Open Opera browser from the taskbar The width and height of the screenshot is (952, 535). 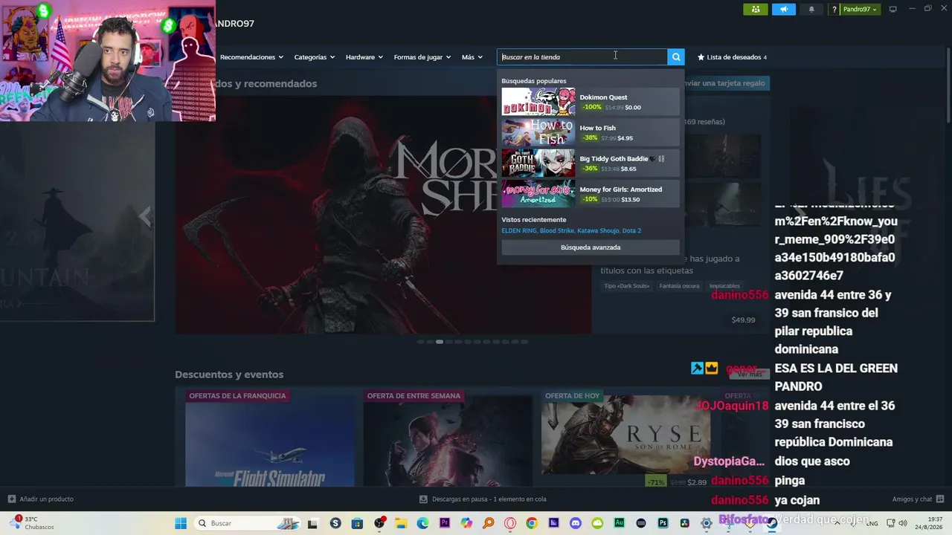510,523
